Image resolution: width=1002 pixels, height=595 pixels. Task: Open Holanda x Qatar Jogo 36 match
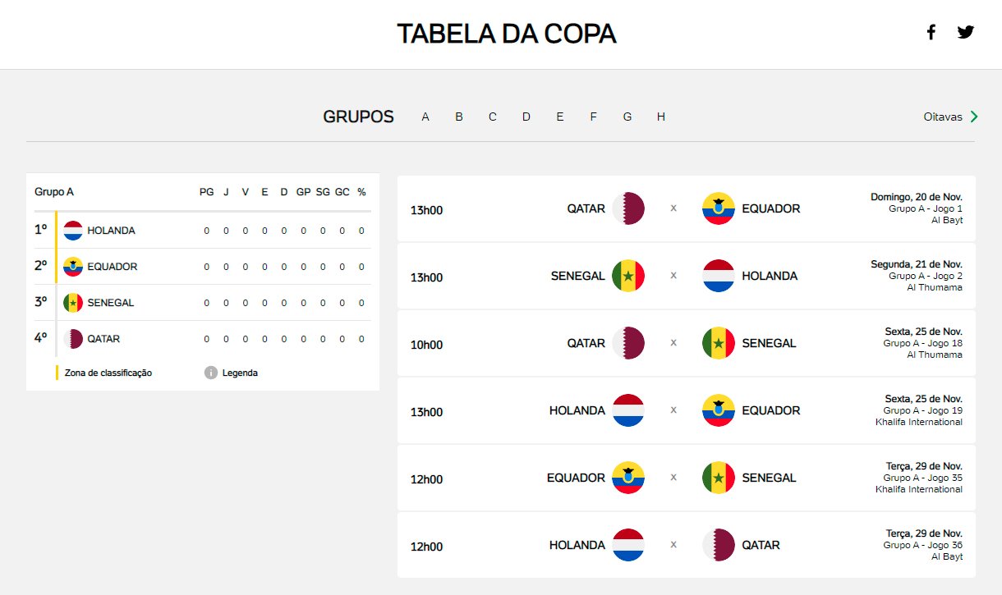(x=687, y=545)
